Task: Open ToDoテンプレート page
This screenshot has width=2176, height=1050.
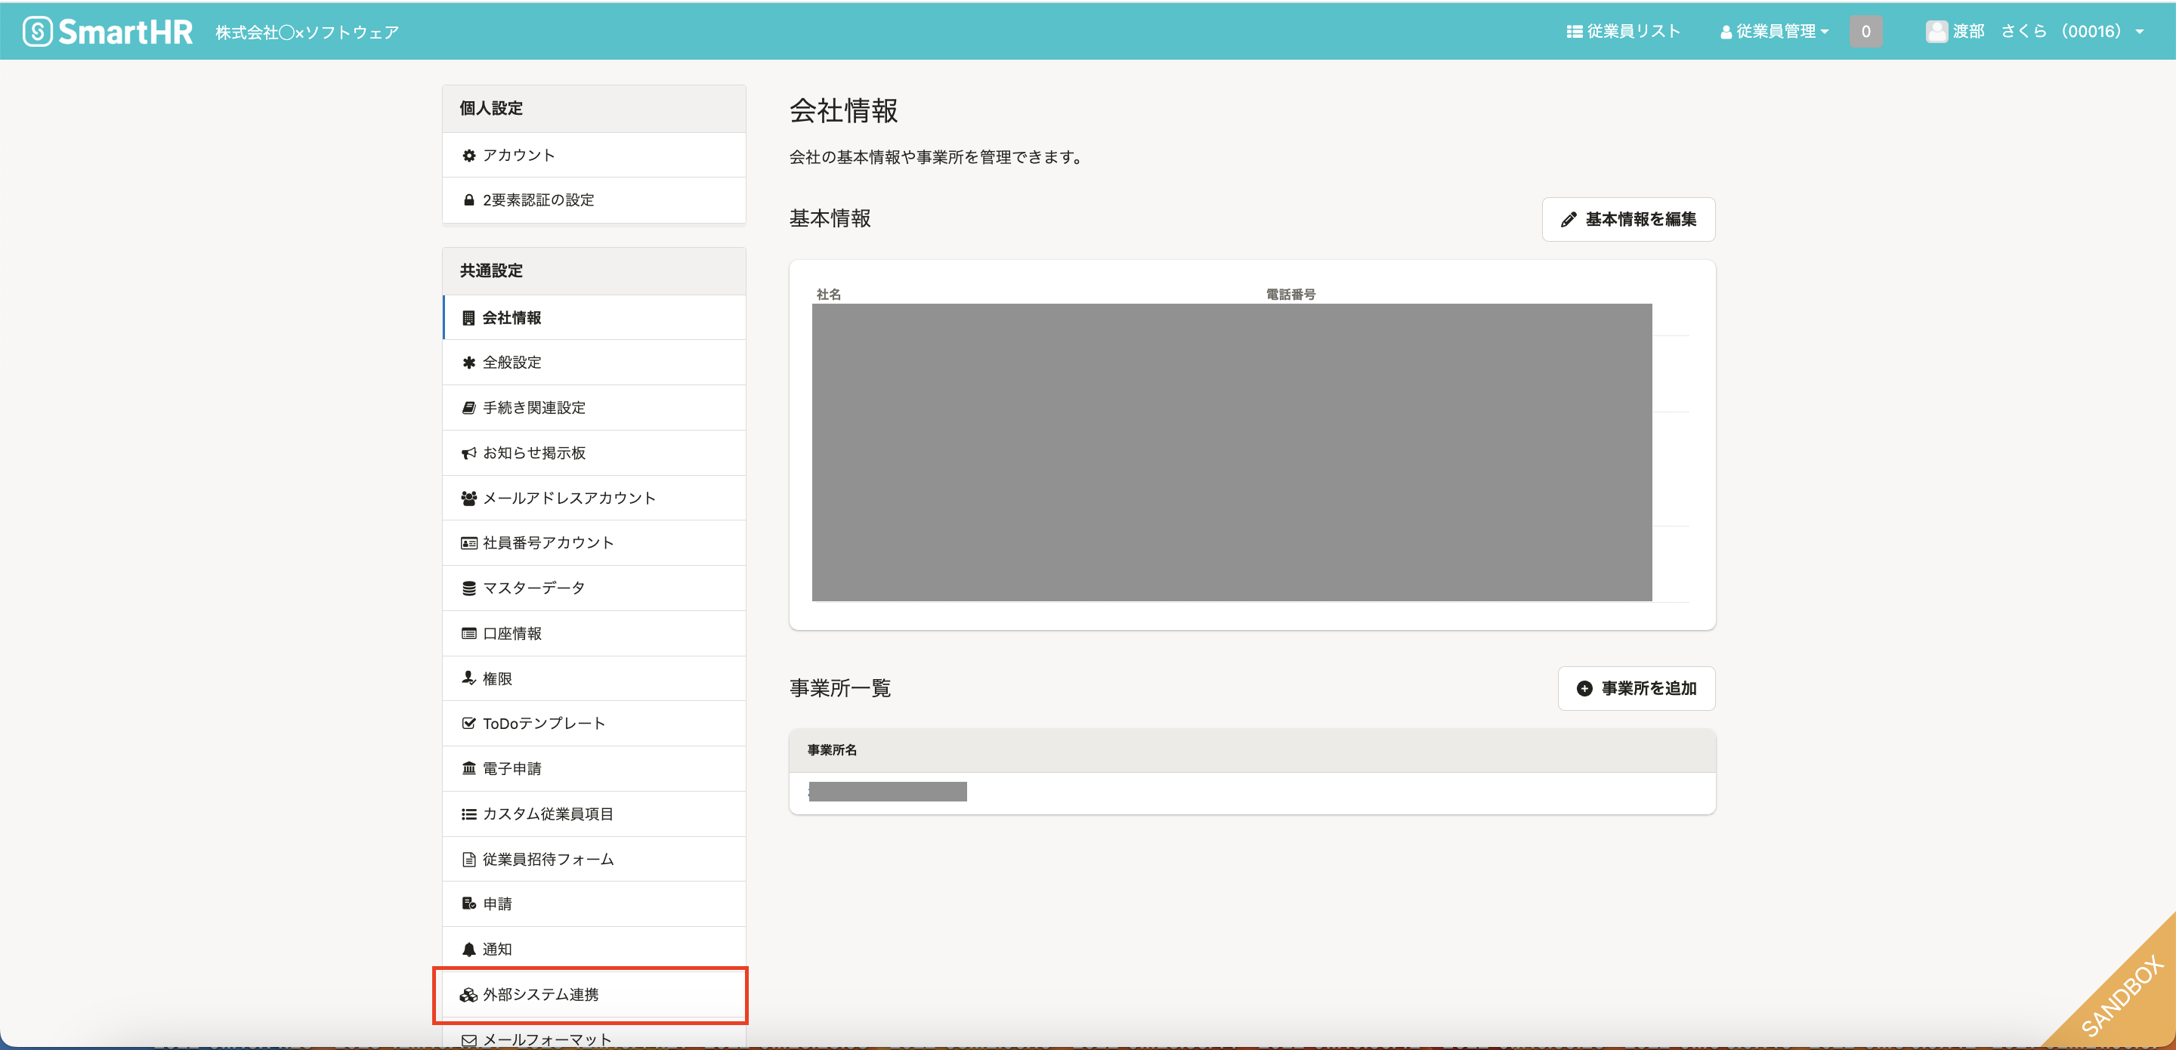Action: tap(594, 724)
